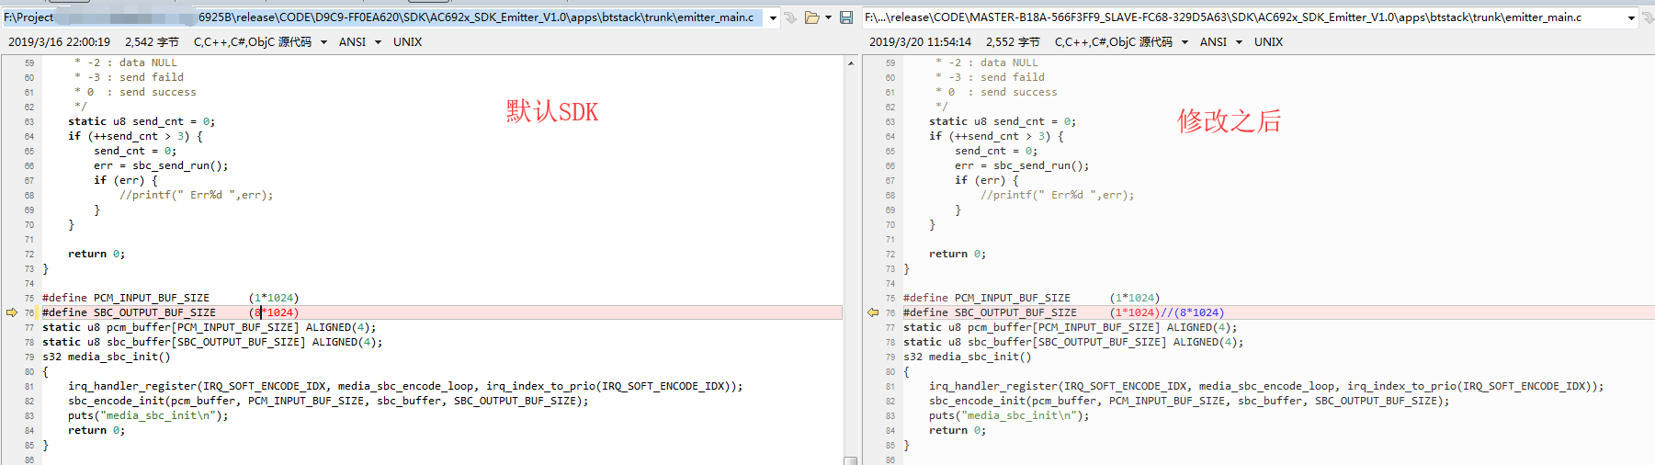
Task: Click 'static u8 send_cnt = 0;' in left pane
Action: (x=142, y=121)
